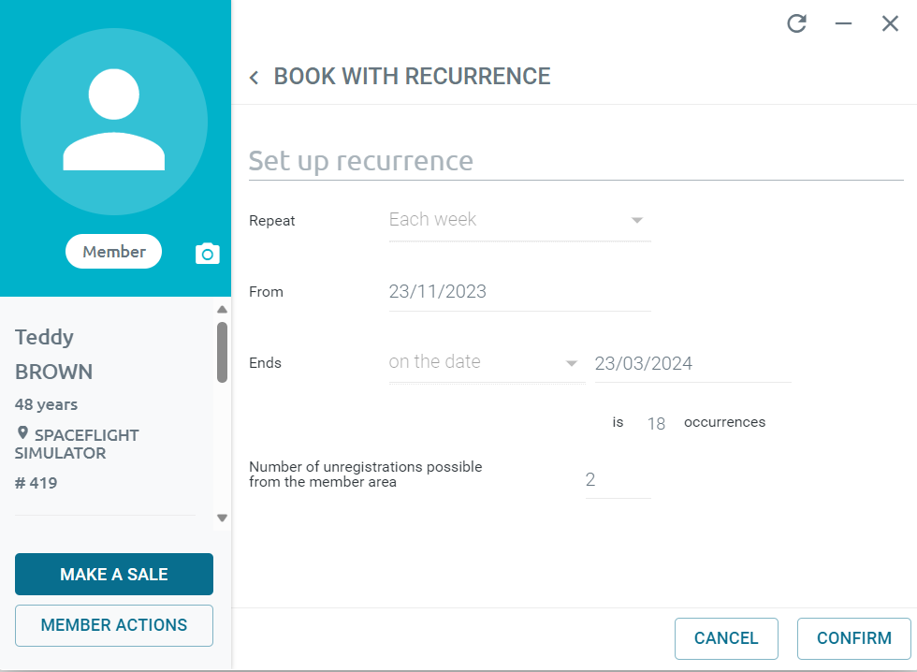Click the minimize dash icon

(x=843, y=23)
